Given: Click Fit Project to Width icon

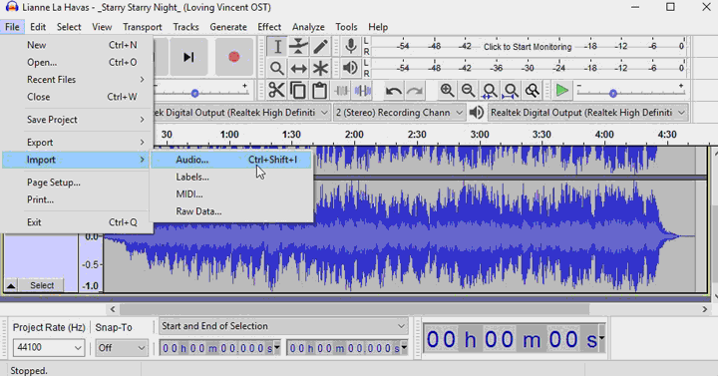Looking at the screenshot, I should click(x=511, y=91).
